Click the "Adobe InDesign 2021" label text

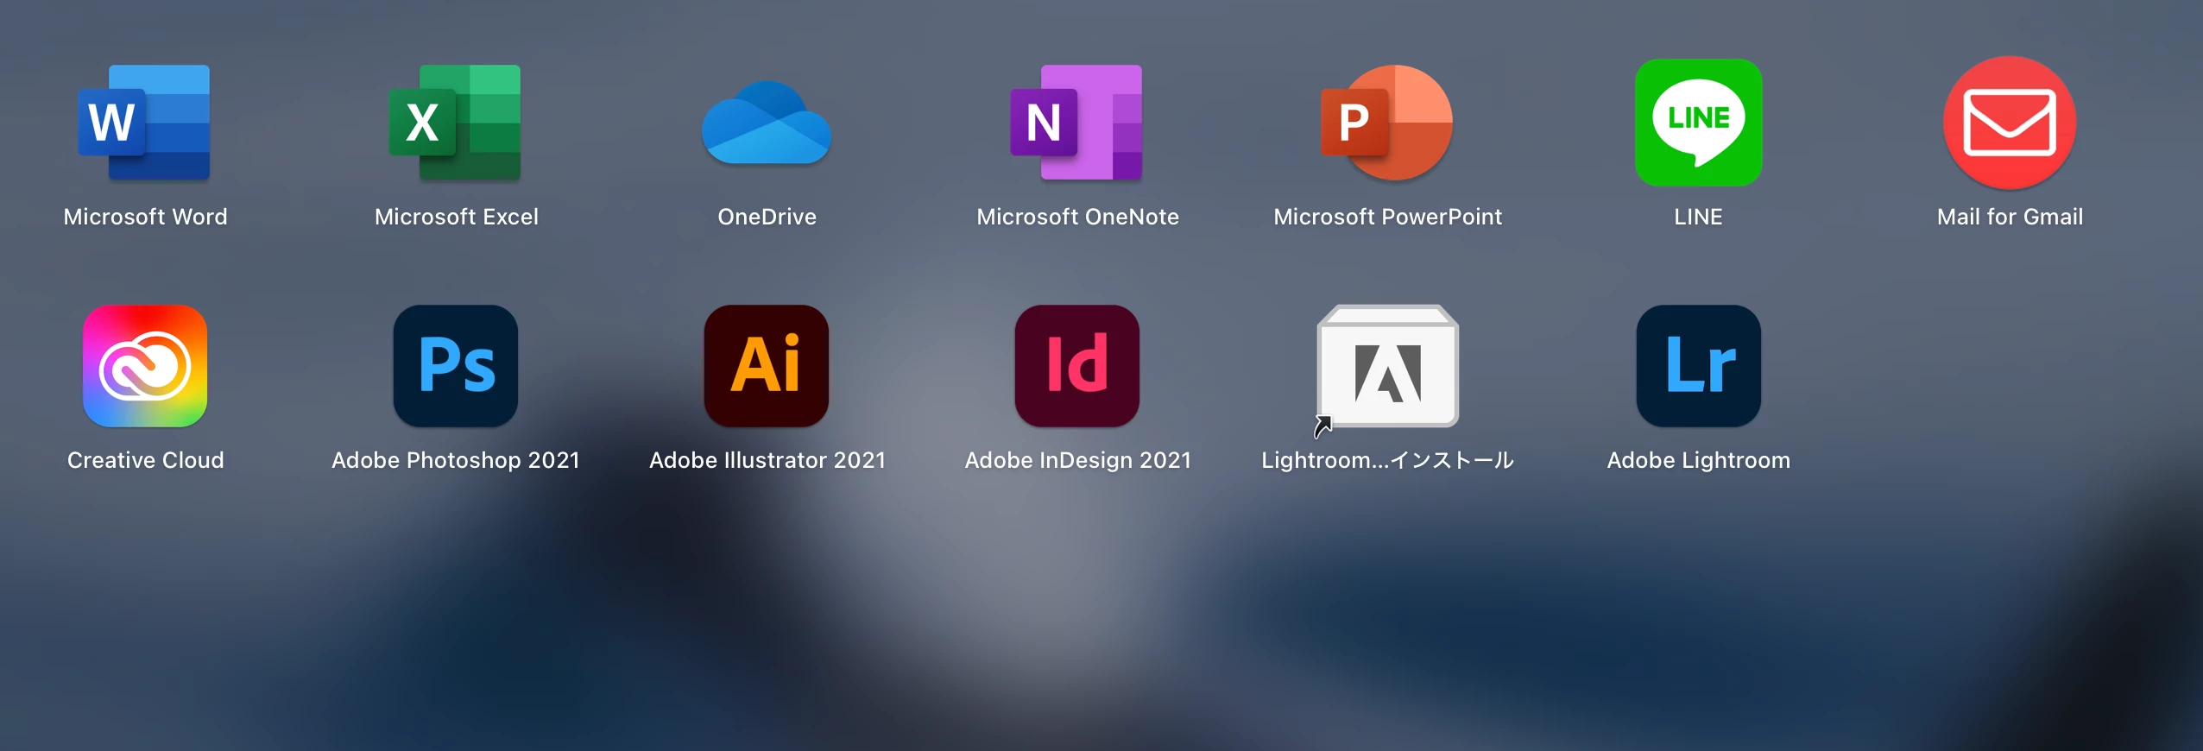[x=1077, y=460]
